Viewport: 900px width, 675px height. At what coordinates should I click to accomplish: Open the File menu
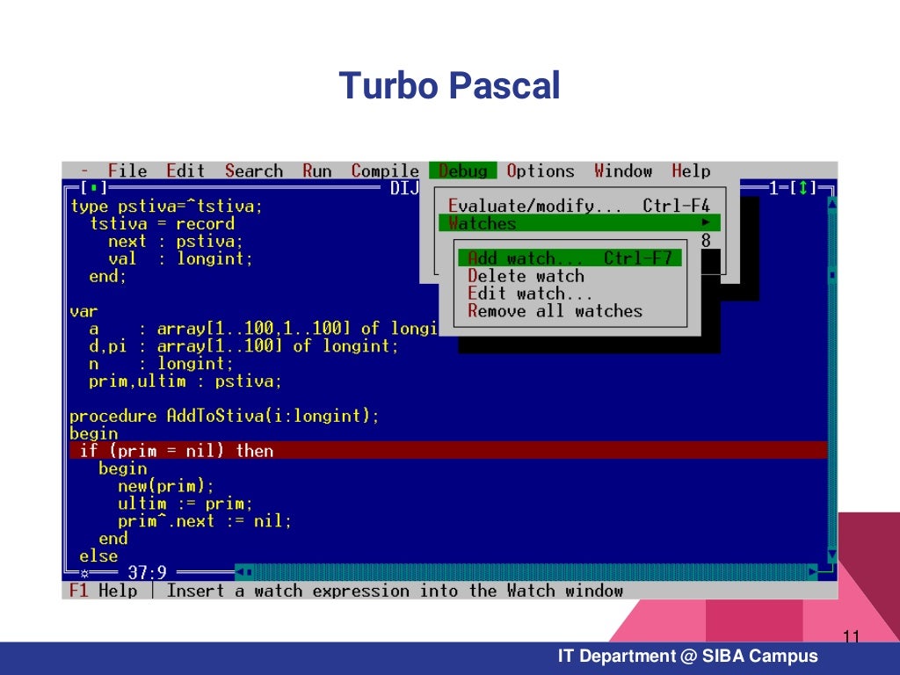click(x=127, y=171)
